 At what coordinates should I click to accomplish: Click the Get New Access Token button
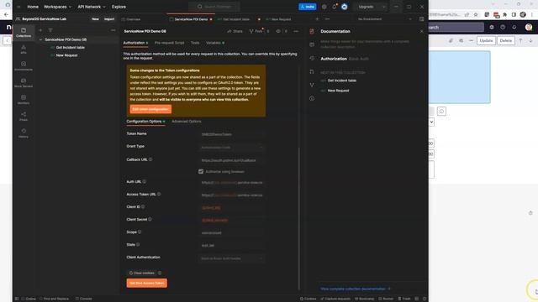tap(147, 283)
